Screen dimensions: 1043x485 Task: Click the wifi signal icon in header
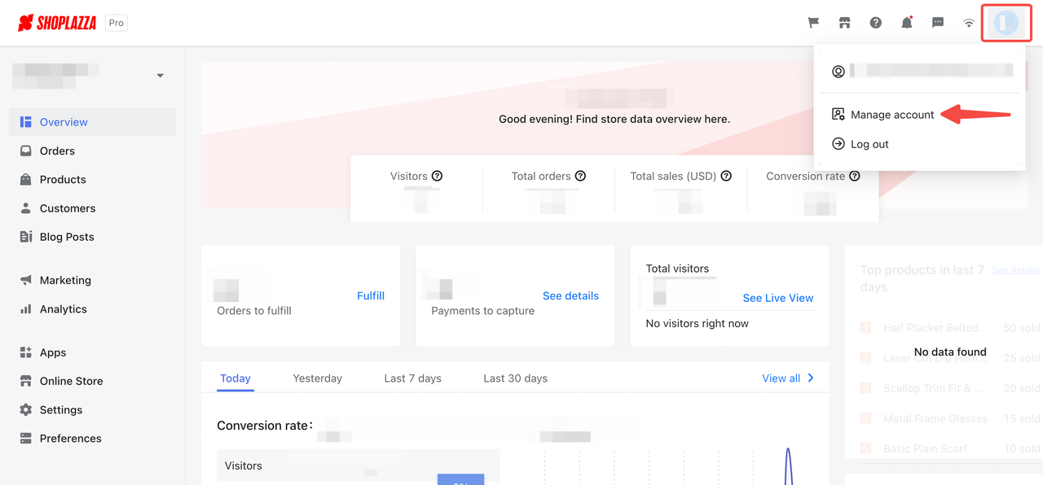click(969, 23)
